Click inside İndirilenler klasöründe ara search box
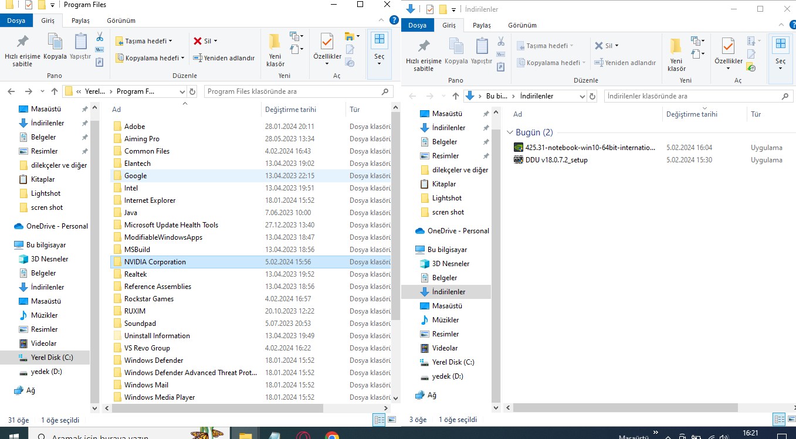 pyautogui.click(x=692, y=96)
